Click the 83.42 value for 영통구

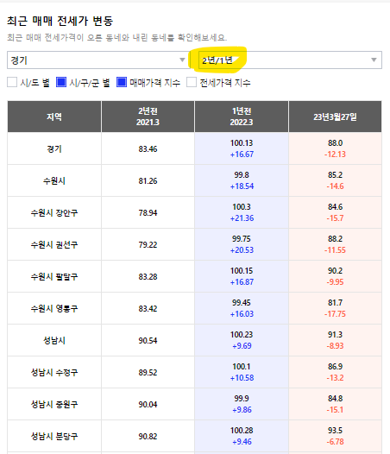tap(148, 308)
